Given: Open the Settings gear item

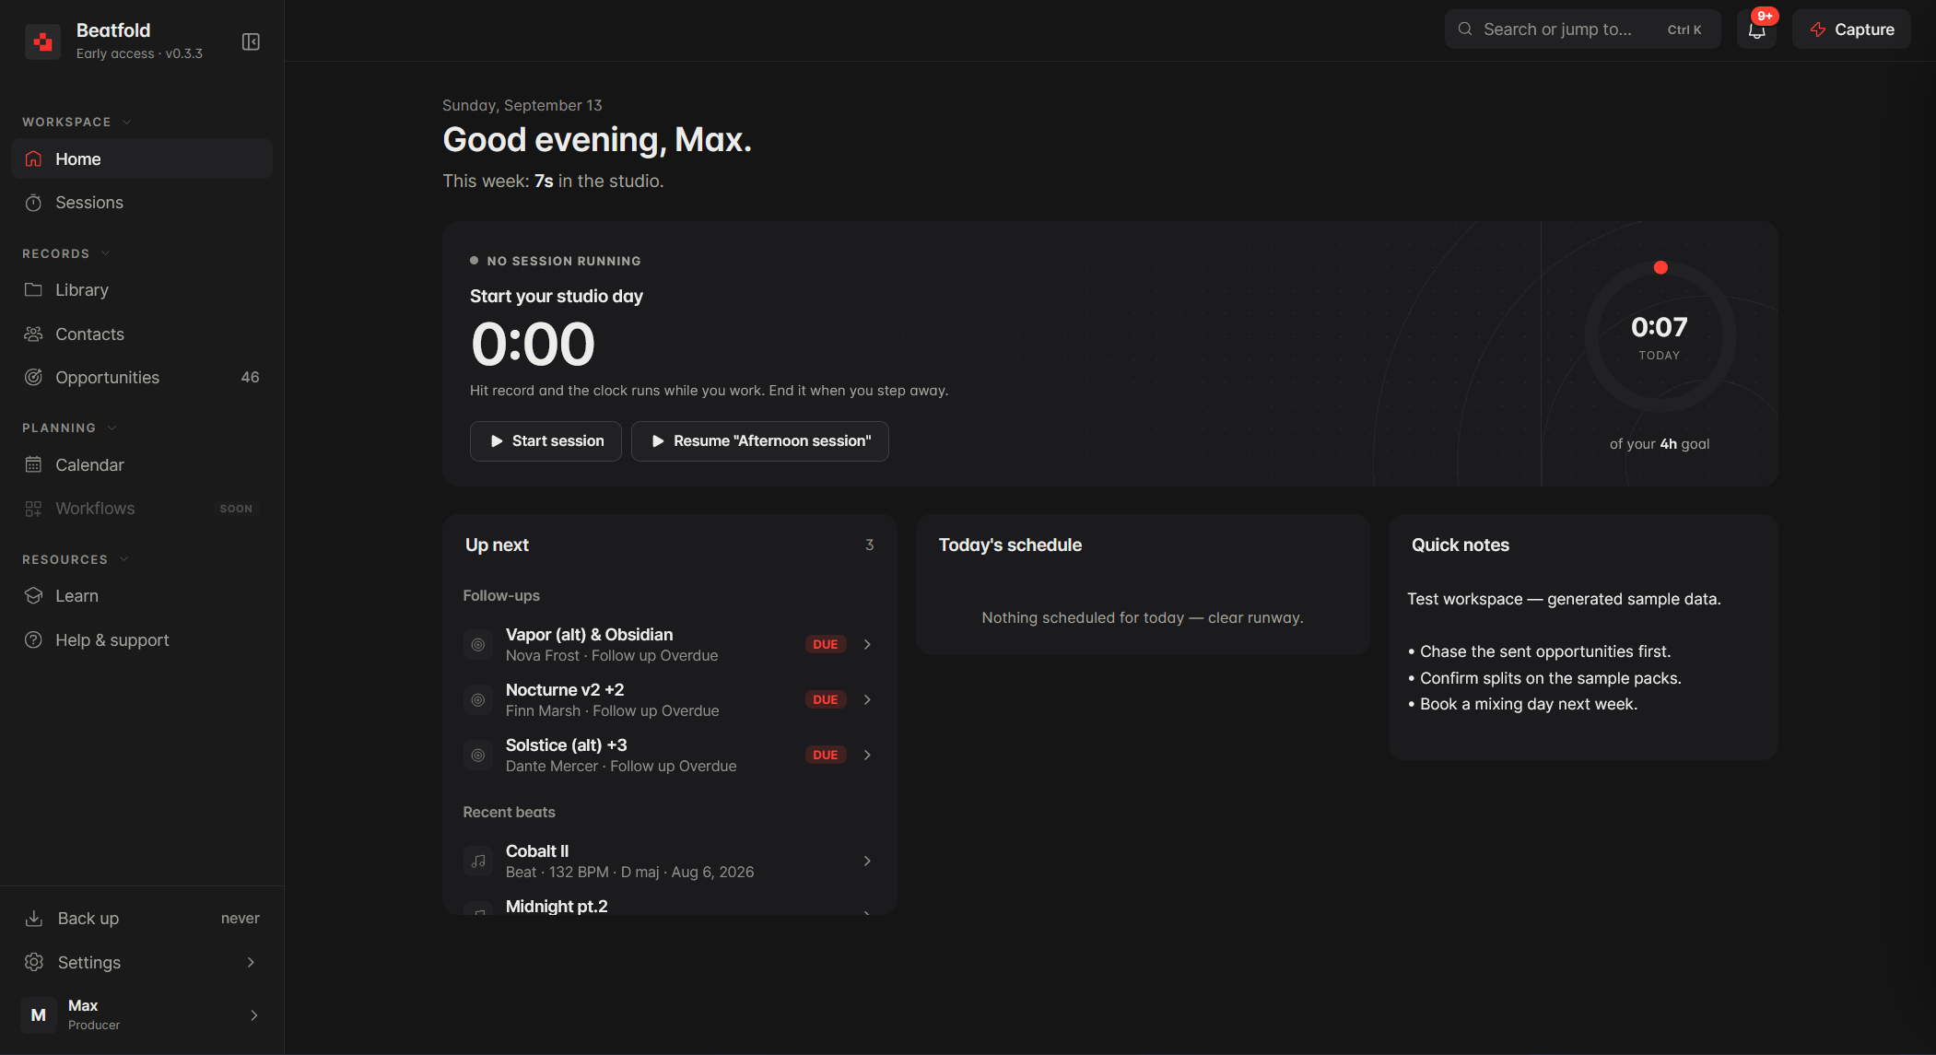Looking at the screenshot, I should [x=142, y=963].
